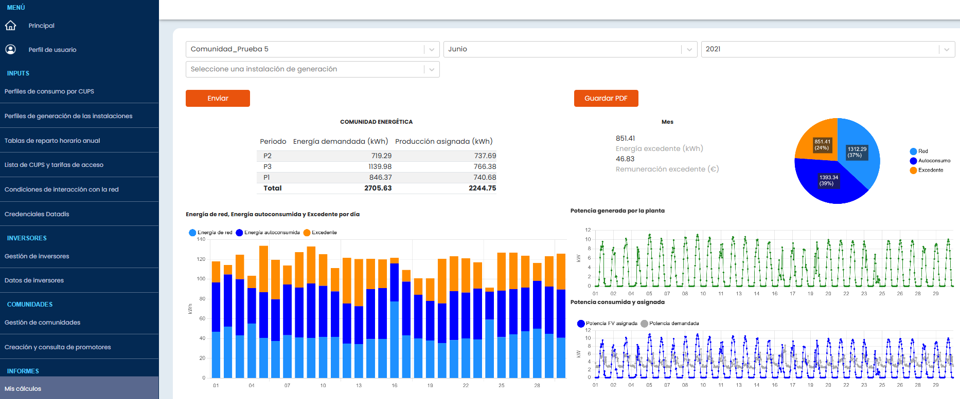Toggle bar chart Excedente legend marker

pos(307,233)
